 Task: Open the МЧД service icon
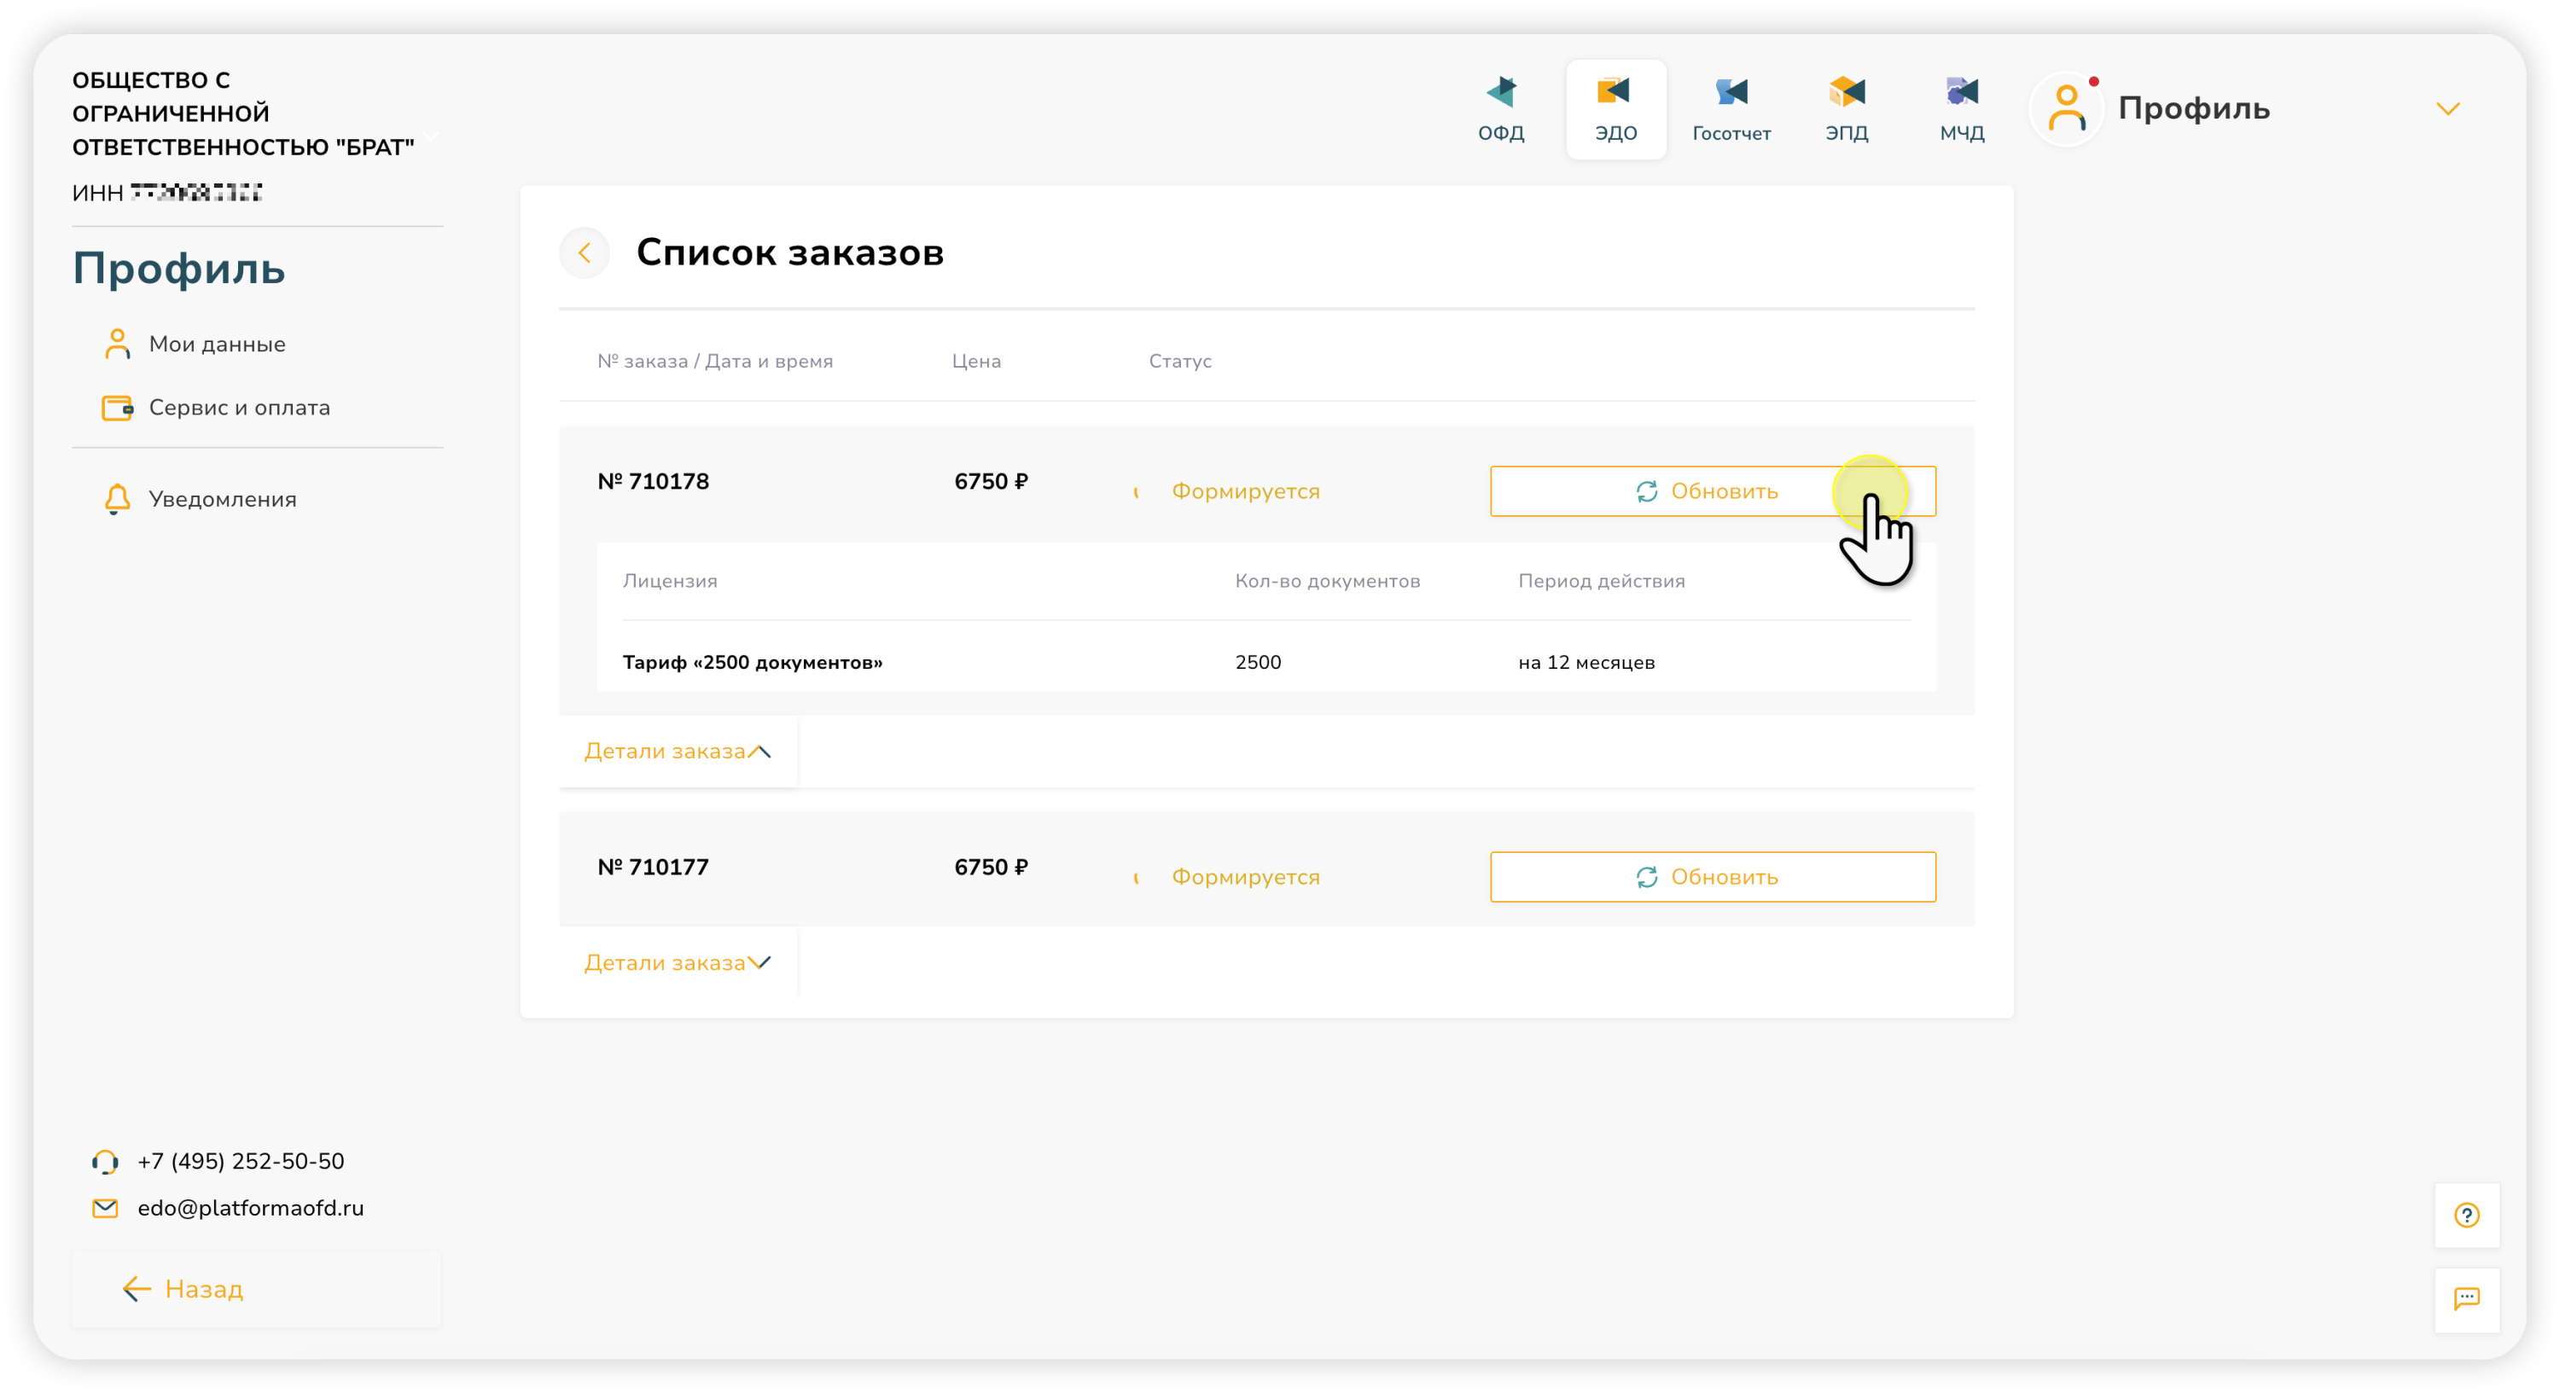pos(1962,108)
